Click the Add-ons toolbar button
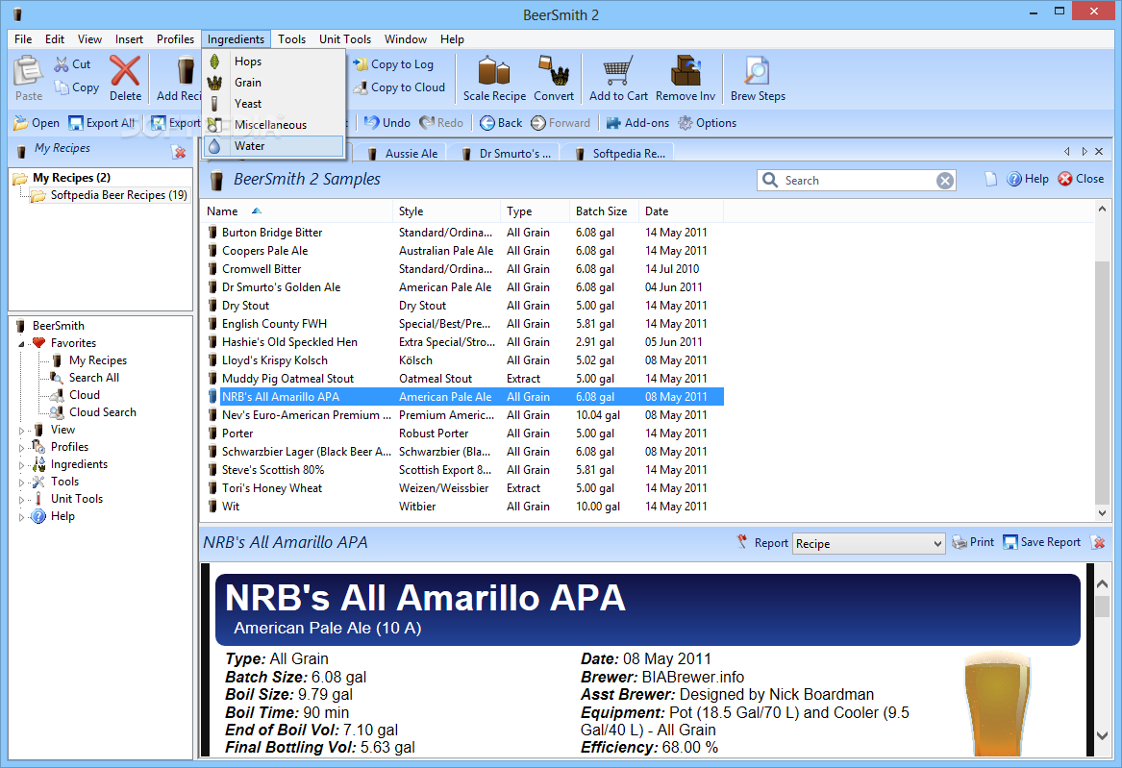 [637, 123]
